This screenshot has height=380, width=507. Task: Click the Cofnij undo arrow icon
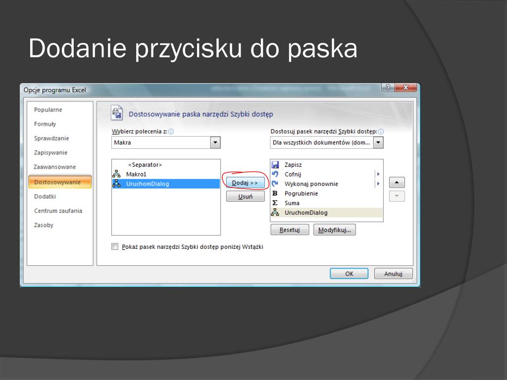275,174
